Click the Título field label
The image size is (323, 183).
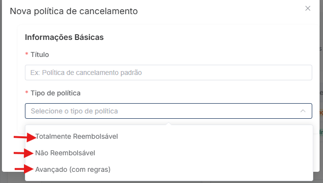(x=40, y=55)
